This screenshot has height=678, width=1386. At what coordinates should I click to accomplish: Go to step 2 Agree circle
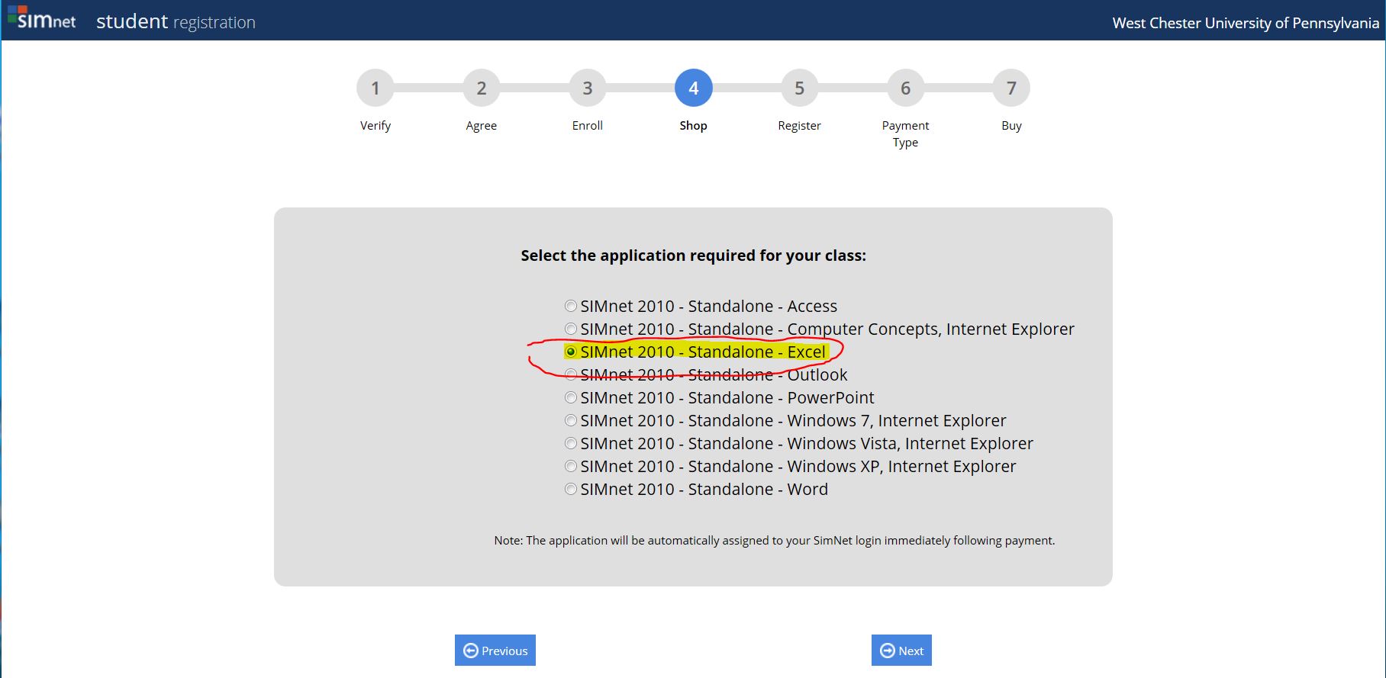point(482,88)
